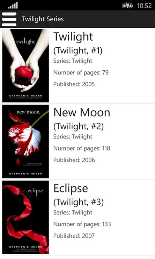Open the hamburger menu icon

(9, 19)
